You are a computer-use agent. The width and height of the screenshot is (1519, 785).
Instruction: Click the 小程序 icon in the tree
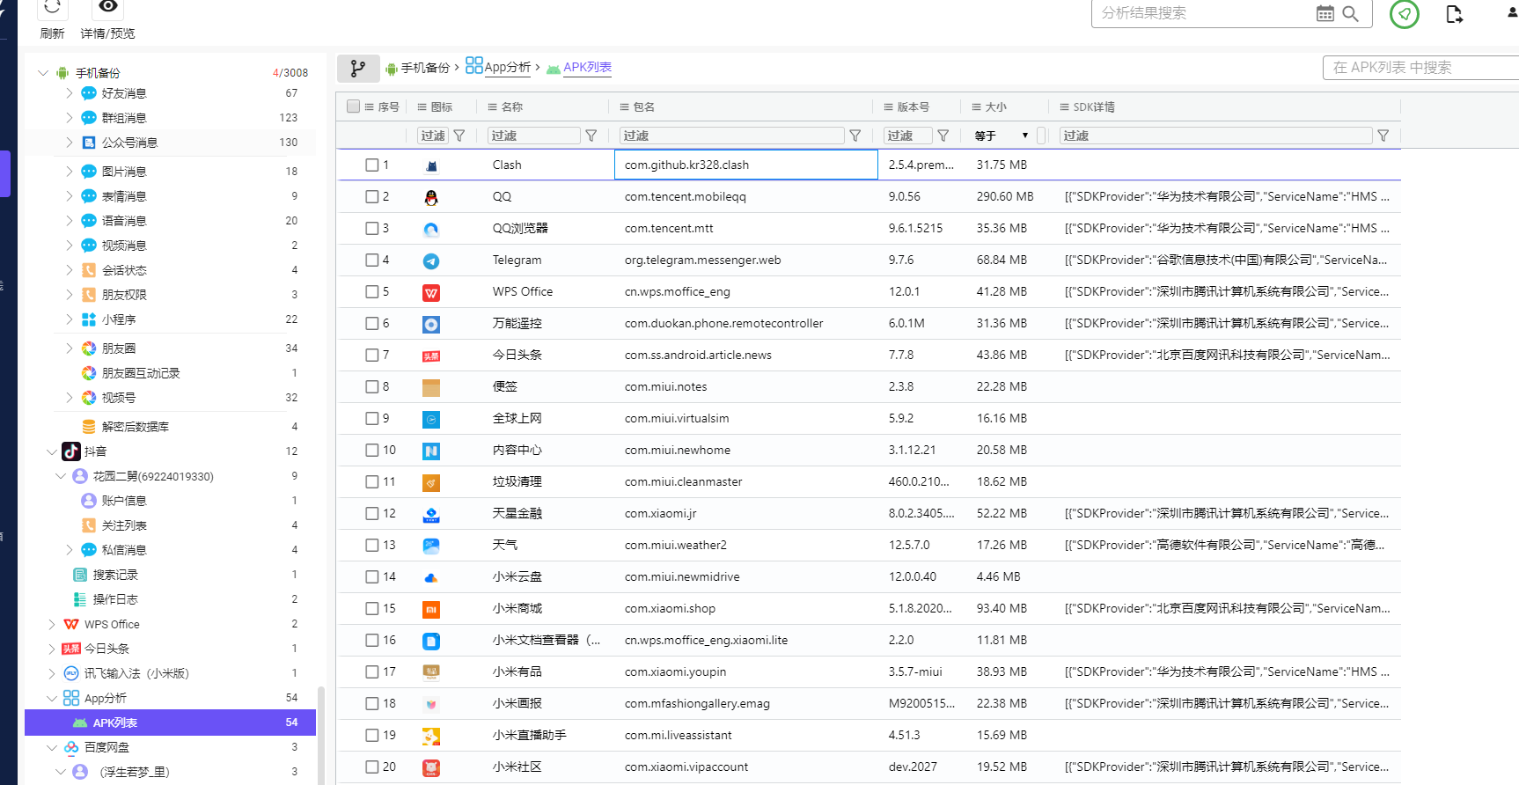89,319
